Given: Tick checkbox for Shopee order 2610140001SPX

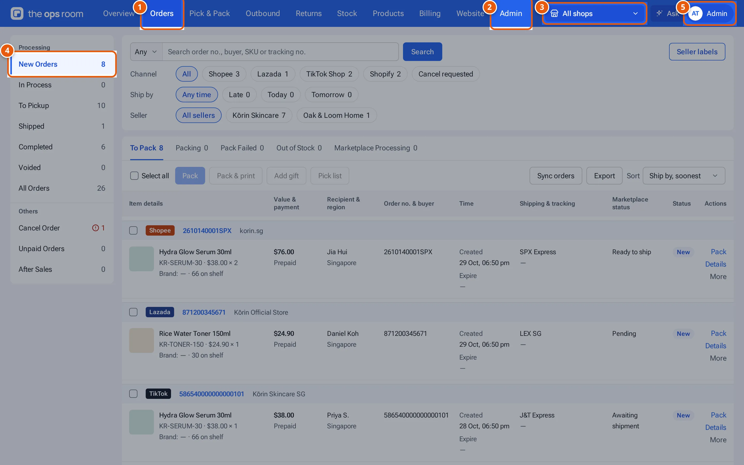Looking at the screenshot, I should (133, 230).
